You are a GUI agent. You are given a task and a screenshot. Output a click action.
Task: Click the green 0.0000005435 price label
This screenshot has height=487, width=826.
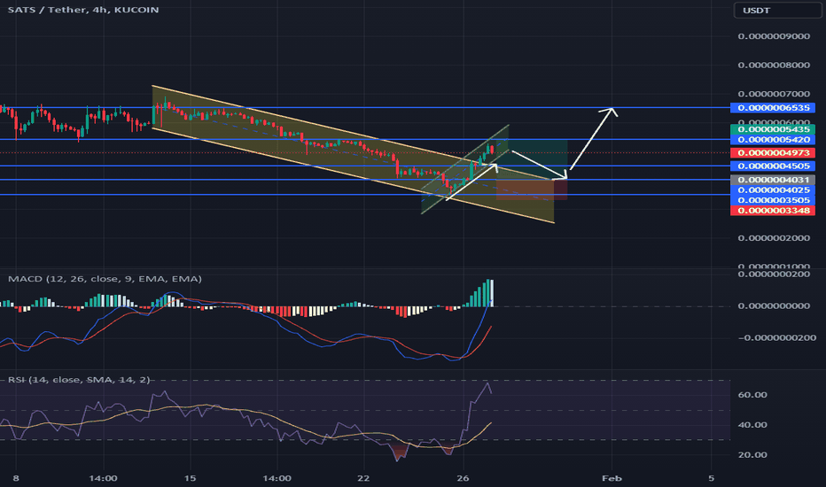tap(773, 129)
